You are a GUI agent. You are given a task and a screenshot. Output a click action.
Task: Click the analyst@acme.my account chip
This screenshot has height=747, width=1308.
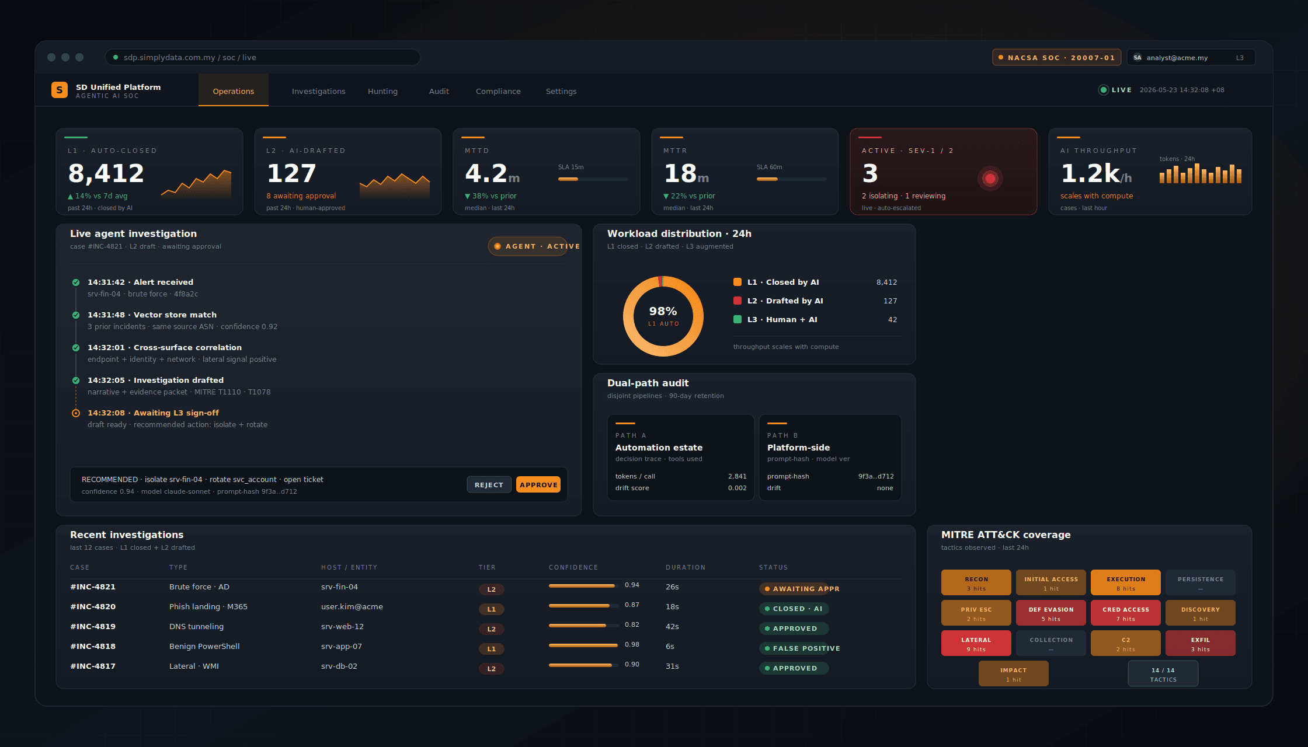[1191, 57]
